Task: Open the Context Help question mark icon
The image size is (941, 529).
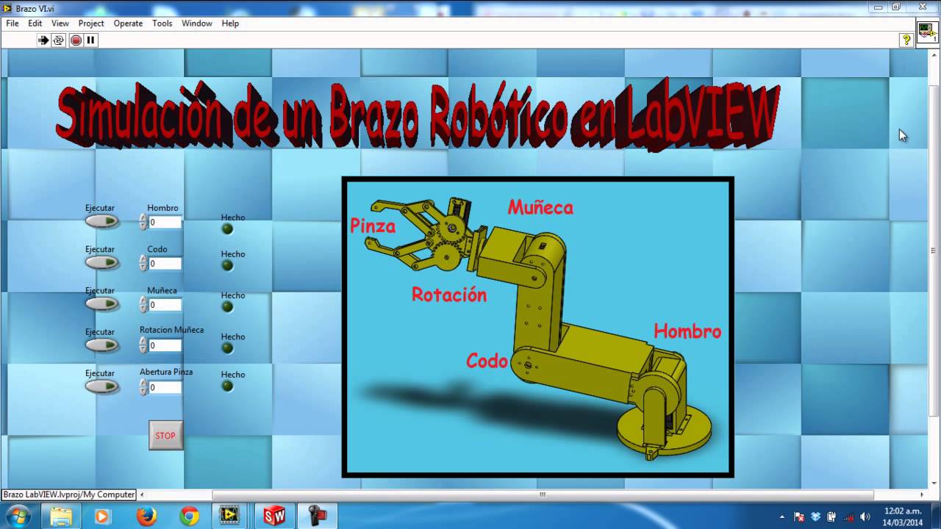Action: [906, 40]
